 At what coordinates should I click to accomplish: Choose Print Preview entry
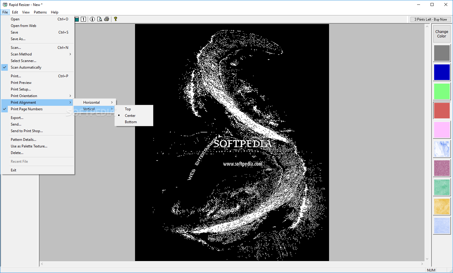[38, 83]
